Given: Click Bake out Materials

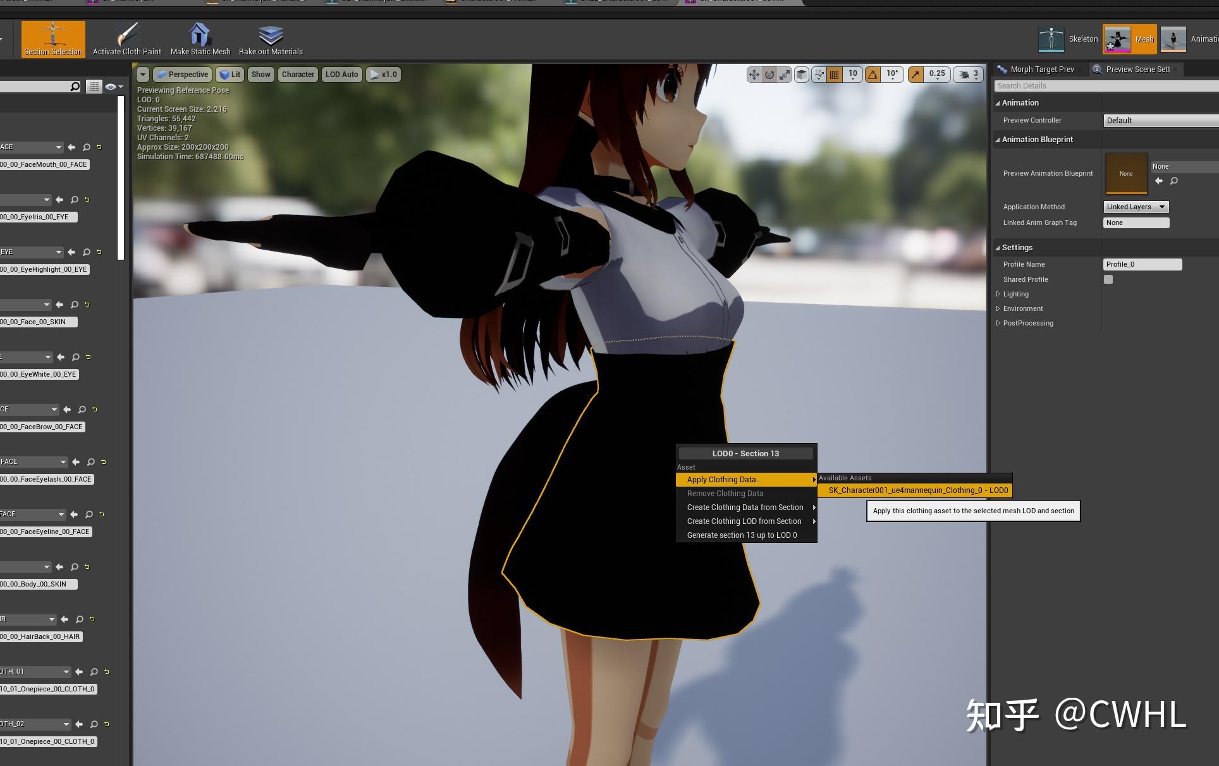Looking at the screenshot, I should click(x=271, y=39).
